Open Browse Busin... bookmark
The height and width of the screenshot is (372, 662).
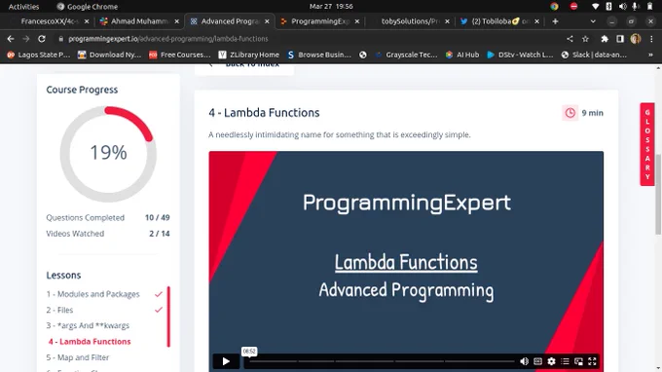click(x=318, y=55)
